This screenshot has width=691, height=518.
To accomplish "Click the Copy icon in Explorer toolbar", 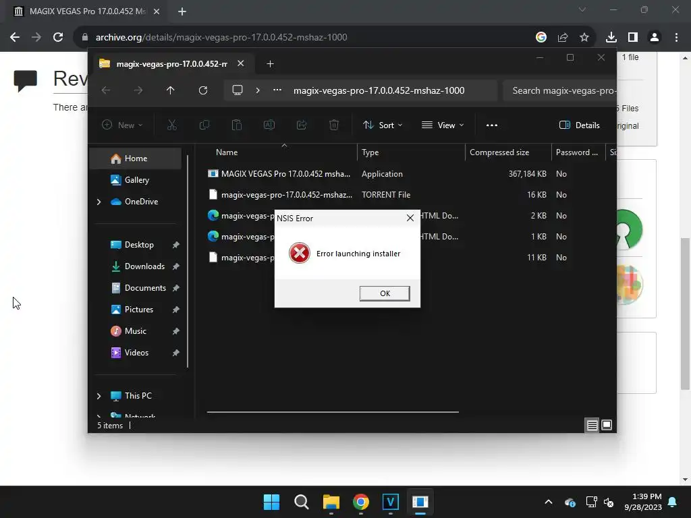I will point(204,125).
